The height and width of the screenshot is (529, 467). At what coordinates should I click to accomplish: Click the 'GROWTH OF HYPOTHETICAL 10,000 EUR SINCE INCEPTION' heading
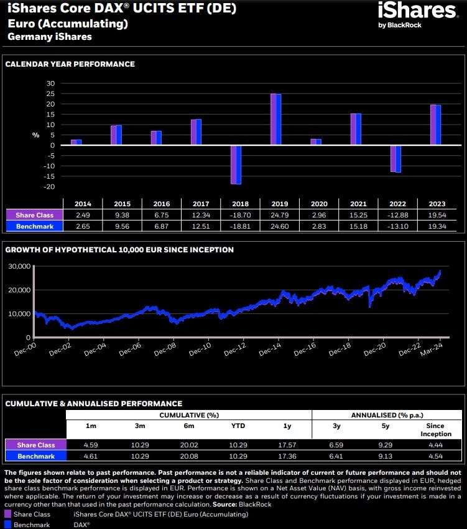tap(119, 250)
